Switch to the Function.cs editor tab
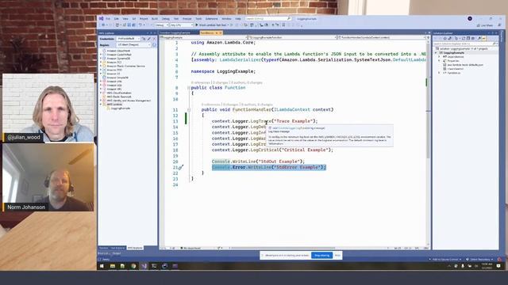The width and height of the screenshot is (508, 285). 207,33
